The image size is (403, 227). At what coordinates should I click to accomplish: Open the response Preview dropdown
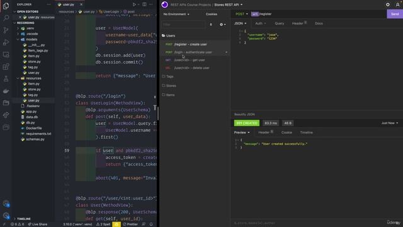pos(242,132)
